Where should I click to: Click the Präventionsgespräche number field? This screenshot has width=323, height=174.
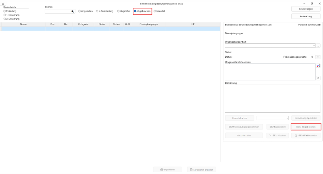pyautogui.click(x=312, y=57)
